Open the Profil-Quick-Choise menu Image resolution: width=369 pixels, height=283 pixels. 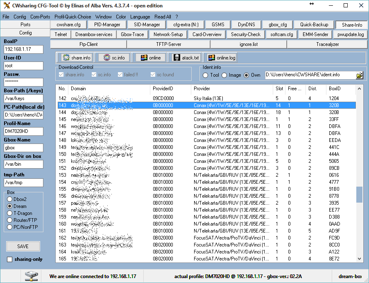coord(72,17)
